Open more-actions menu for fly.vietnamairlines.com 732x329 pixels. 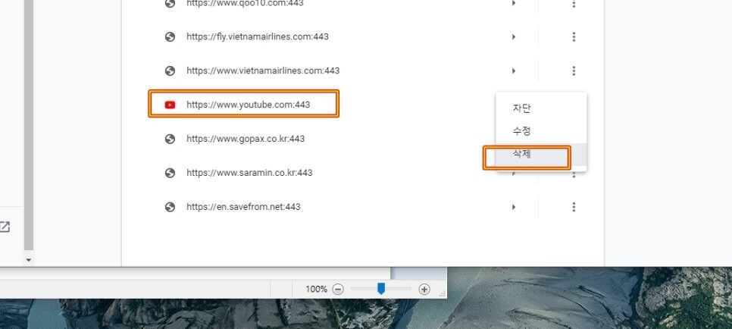point(574,36)
